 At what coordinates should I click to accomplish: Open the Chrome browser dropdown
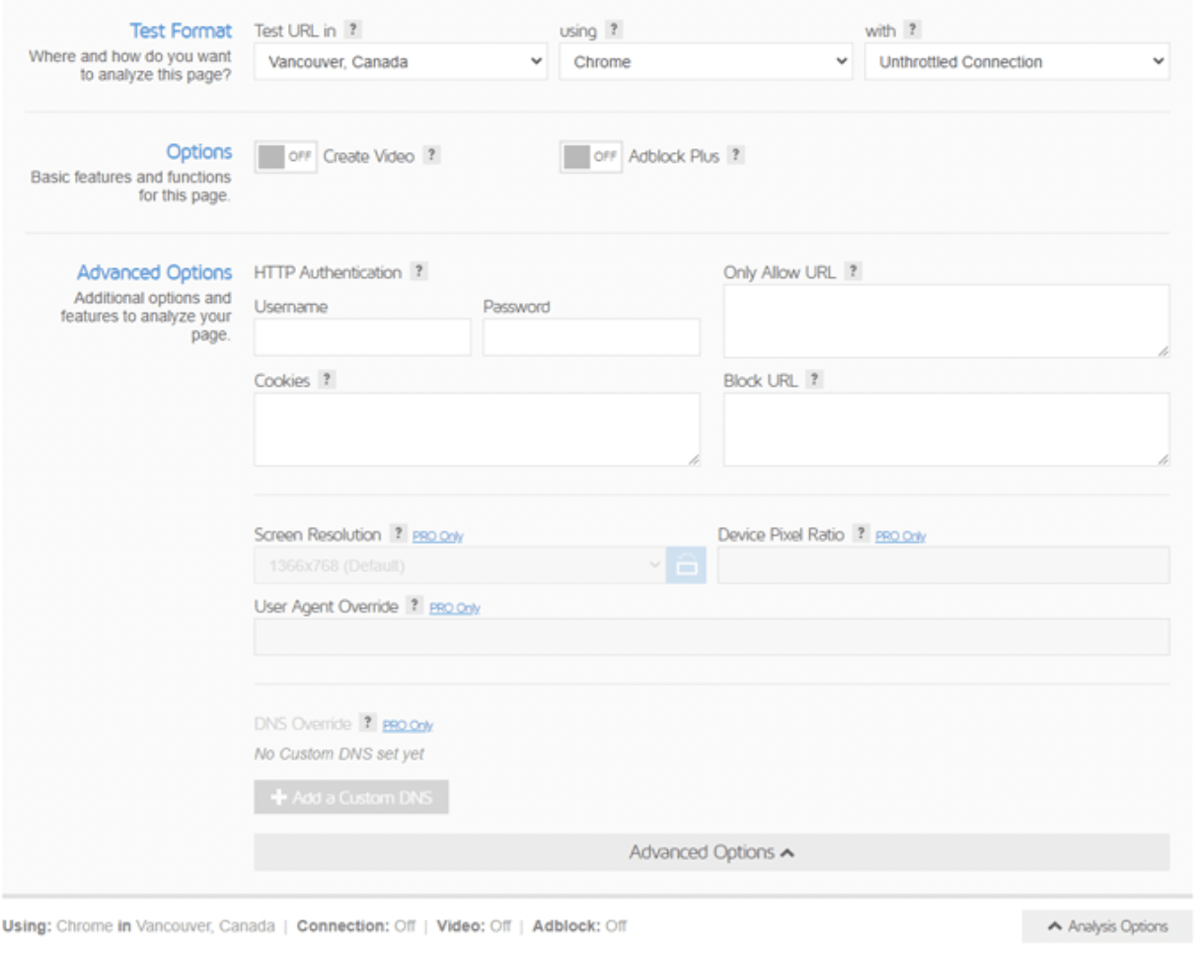(706, 61)
